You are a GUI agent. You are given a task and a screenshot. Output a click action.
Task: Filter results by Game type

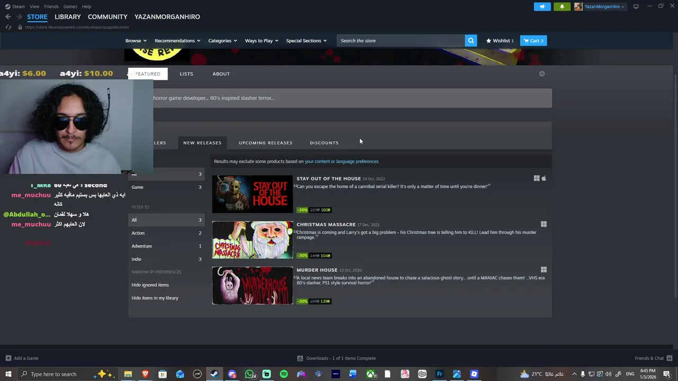166,187
